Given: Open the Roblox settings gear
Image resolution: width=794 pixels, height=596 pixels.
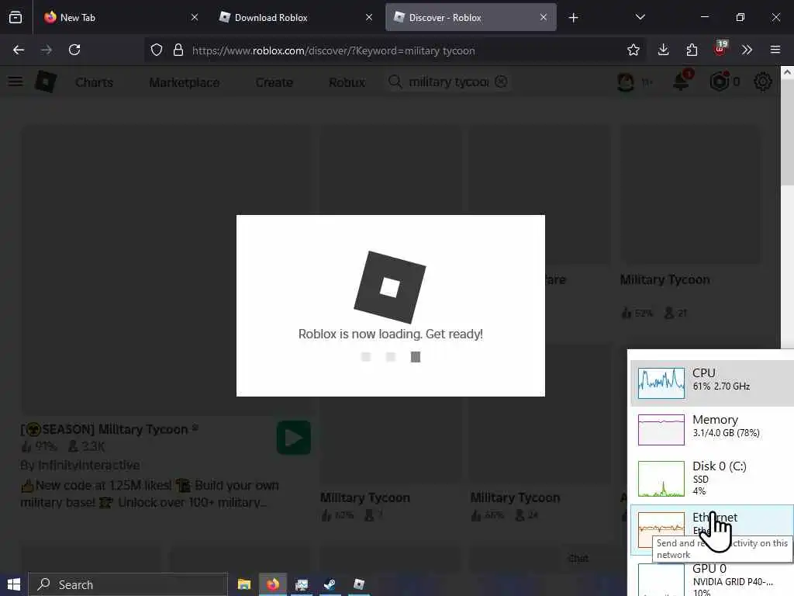Looking at the screenshot, I should (x=763, y=81).
